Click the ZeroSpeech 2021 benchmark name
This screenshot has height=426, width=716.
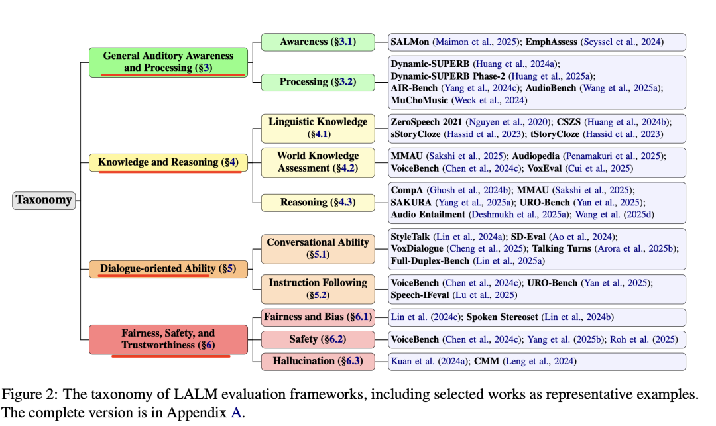(427, 122)
